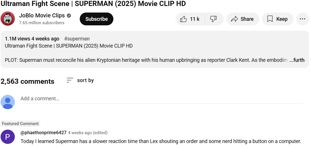Screen dimensions: 311x149
Task: Click the Featured Comment label
Action: coord(20,124)
